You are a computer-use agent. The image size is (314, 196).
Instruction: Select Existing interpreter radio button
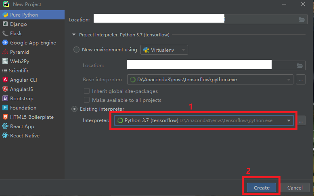75,109
